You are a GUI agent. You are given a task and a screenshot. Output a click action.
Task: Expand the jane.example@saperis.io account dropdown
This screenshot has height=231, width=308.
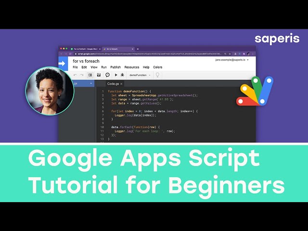pos(232,60)
